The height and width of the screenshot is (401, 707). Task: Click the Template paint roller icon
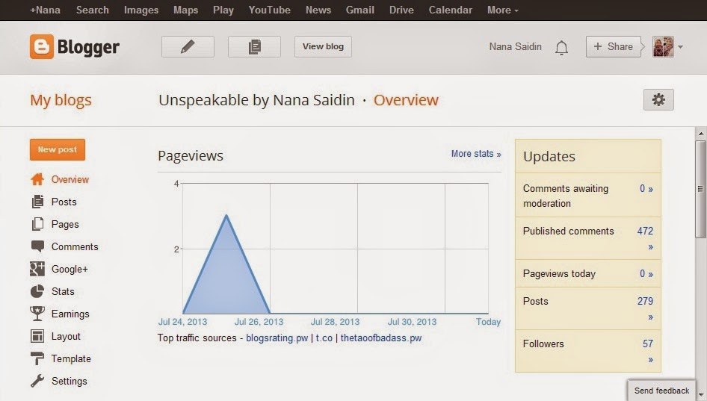37,358
